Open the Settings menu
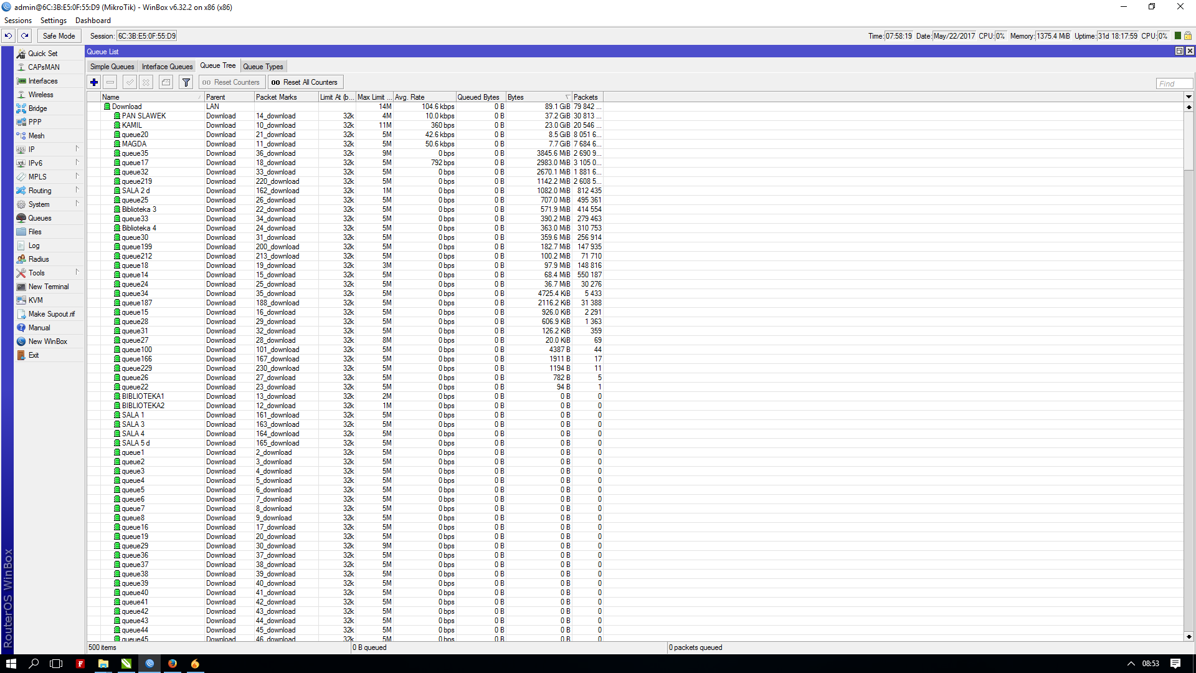1196x673 pixels. [x=54, y=21]
